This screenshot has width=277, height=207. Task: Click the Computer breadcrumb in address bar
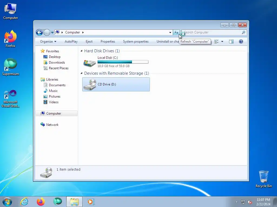pyautogui.click(x=72, y=32)
